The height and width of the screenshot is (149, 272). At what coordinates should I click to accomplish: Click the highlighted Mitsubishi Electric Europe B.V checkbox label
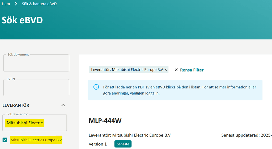36,140
